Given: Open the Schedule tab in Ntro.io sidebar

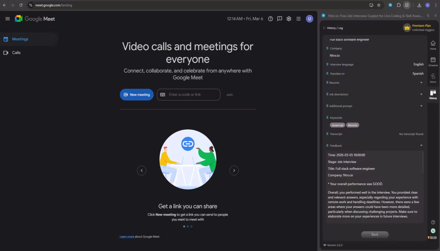Looking at the screenshot, I should pyautogui.click(x=433, y=61).
